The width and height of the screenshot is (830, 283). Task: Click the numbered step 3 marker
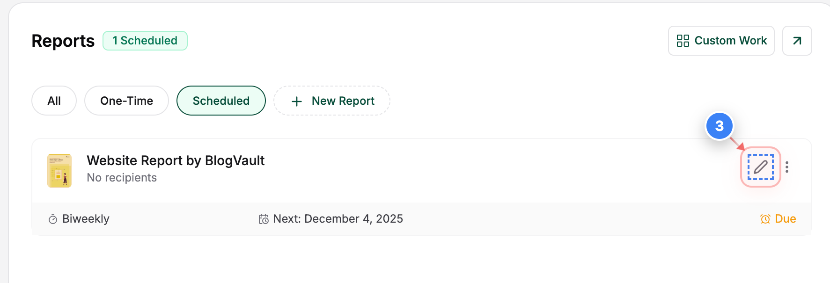(x=719, y=125)
